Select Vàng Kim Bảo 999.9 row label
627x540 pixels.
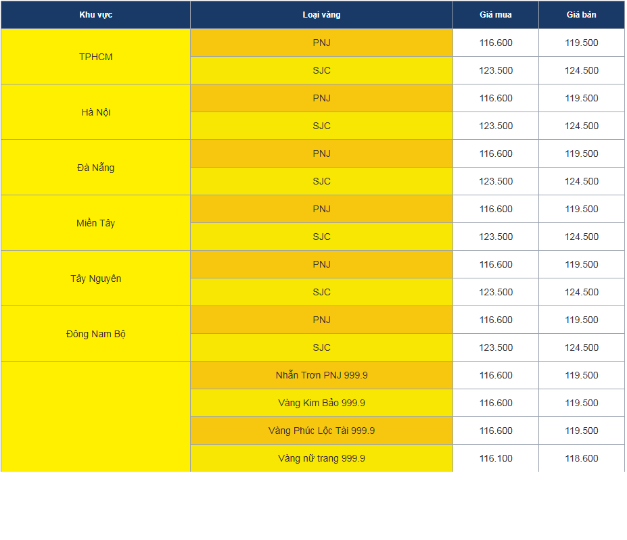321,403
